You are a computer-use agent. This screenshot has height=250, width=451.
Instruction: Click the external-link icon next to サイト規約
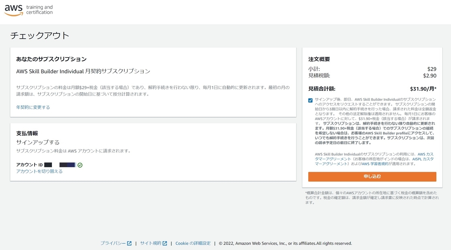pyautogui.click(x=165, y=243)
